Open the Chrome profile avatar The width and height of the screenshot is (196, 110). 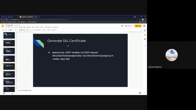[x=143, y=20]
